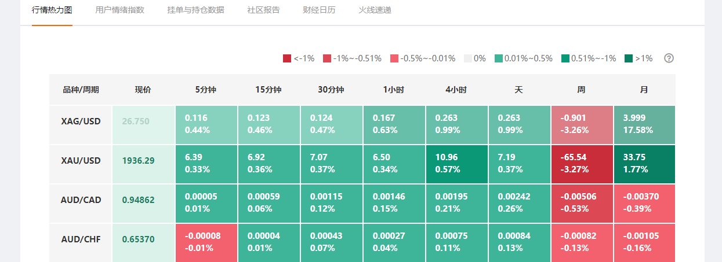Viewport: 722px width, 262px height.
Task: Click XAU/USD weekly cell -65.54
Action: point(582,164)
